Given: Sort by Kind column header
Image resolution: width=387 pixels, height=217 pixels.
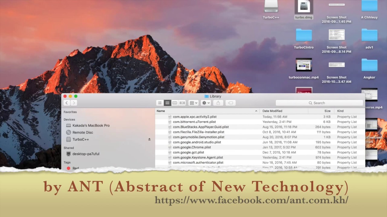Looking at the screenshot, I should [350, 111].
